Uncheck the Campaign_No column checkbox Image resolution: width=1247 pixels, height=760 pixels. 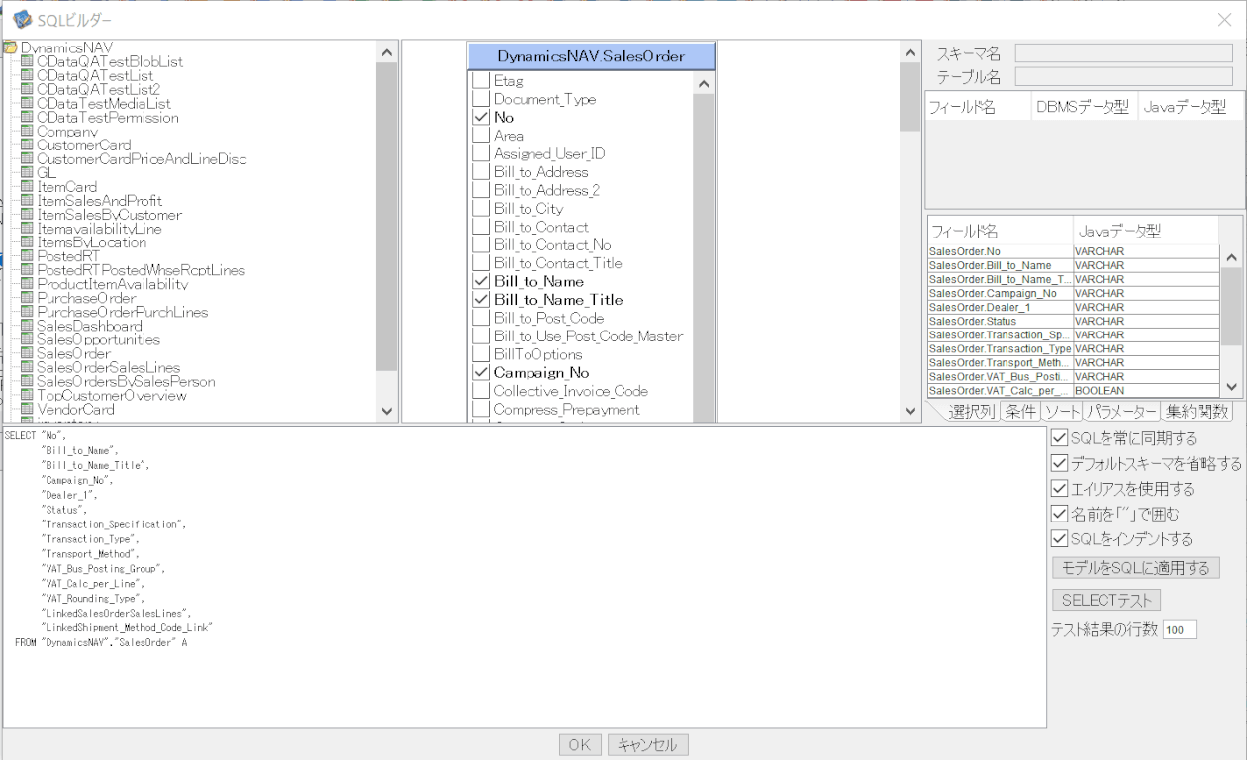pyautogui.click(x=481, y=372)
